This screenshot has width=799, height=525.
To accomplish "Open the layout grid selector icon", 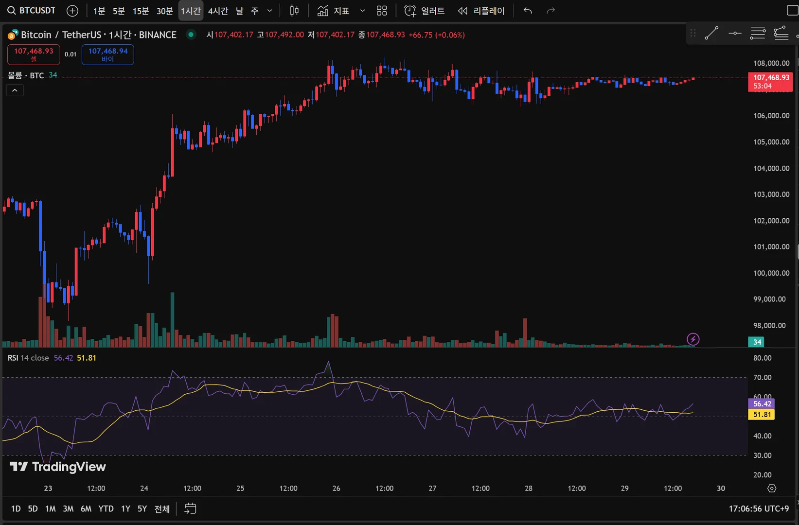I will coord(382,11).
